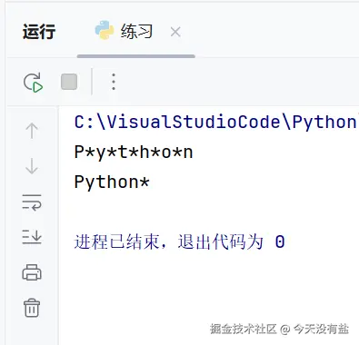This screenshot has height=345, width=359.
Task: Close the 练习 tab
Action: [x=175, y=32]
